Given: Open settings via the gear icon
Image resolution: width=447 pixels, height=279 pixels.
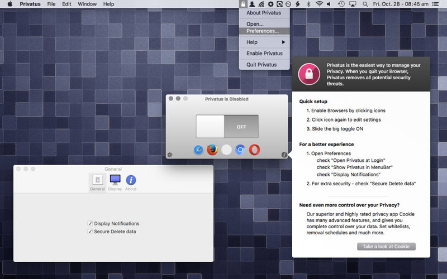Looking at the screenshot, I should pyautogui.click(x=170, y=155).
